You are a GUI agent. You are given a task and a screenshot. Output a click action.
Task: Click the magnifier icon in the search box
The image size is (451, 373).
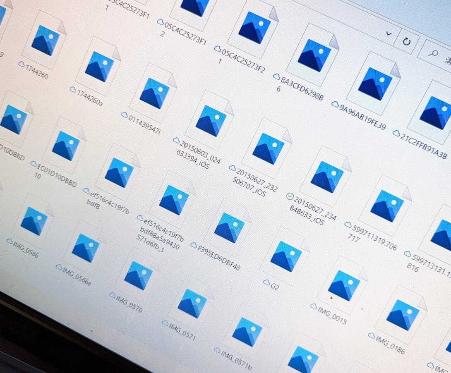(433, 53)
